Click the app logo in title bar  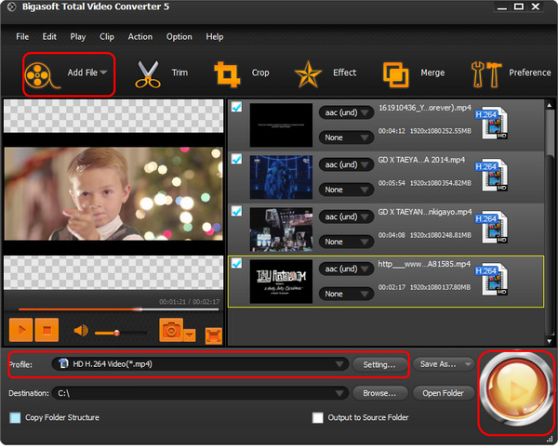[x=11, y=7]
